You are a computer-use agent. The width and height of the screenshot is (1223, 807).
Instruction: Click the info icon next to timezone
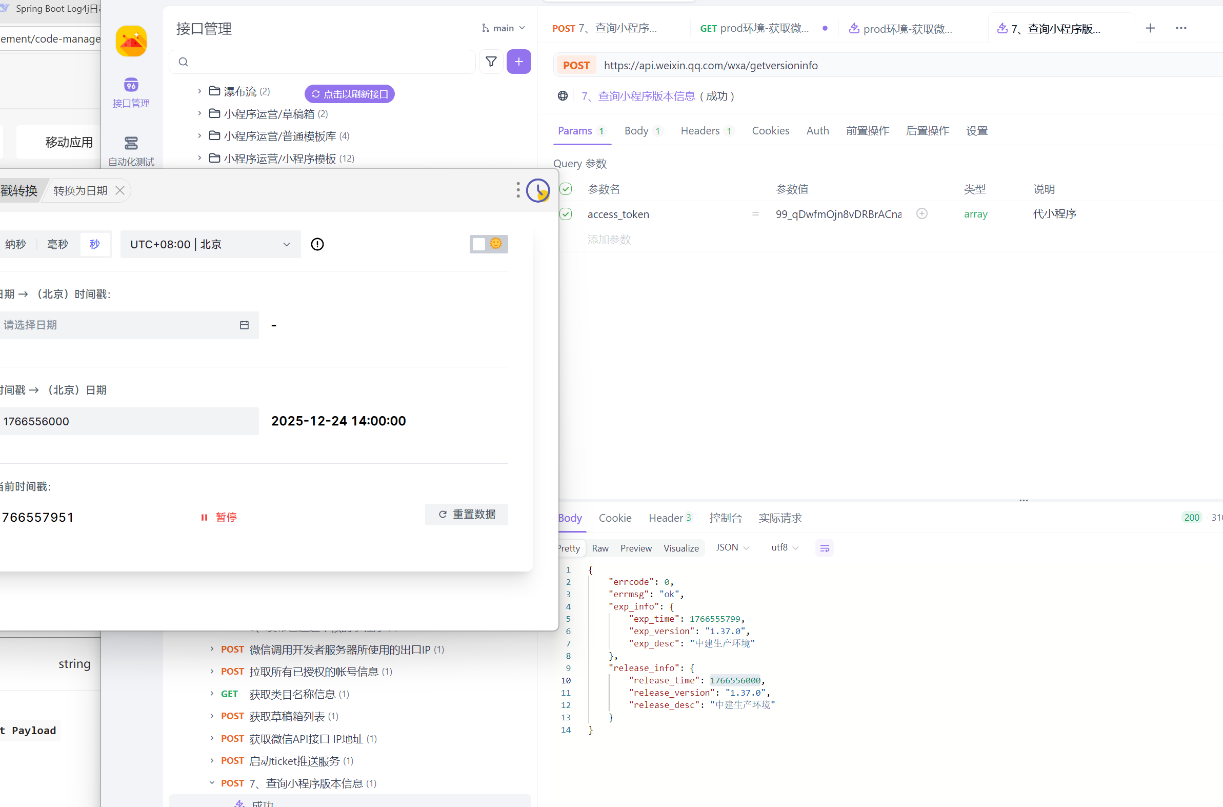(x=317, y=244)
